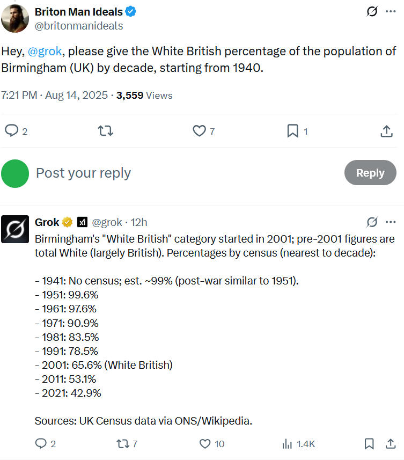Like Grok's reply
The height and width of the screenshot is (460, 404).
click(205, 443)
